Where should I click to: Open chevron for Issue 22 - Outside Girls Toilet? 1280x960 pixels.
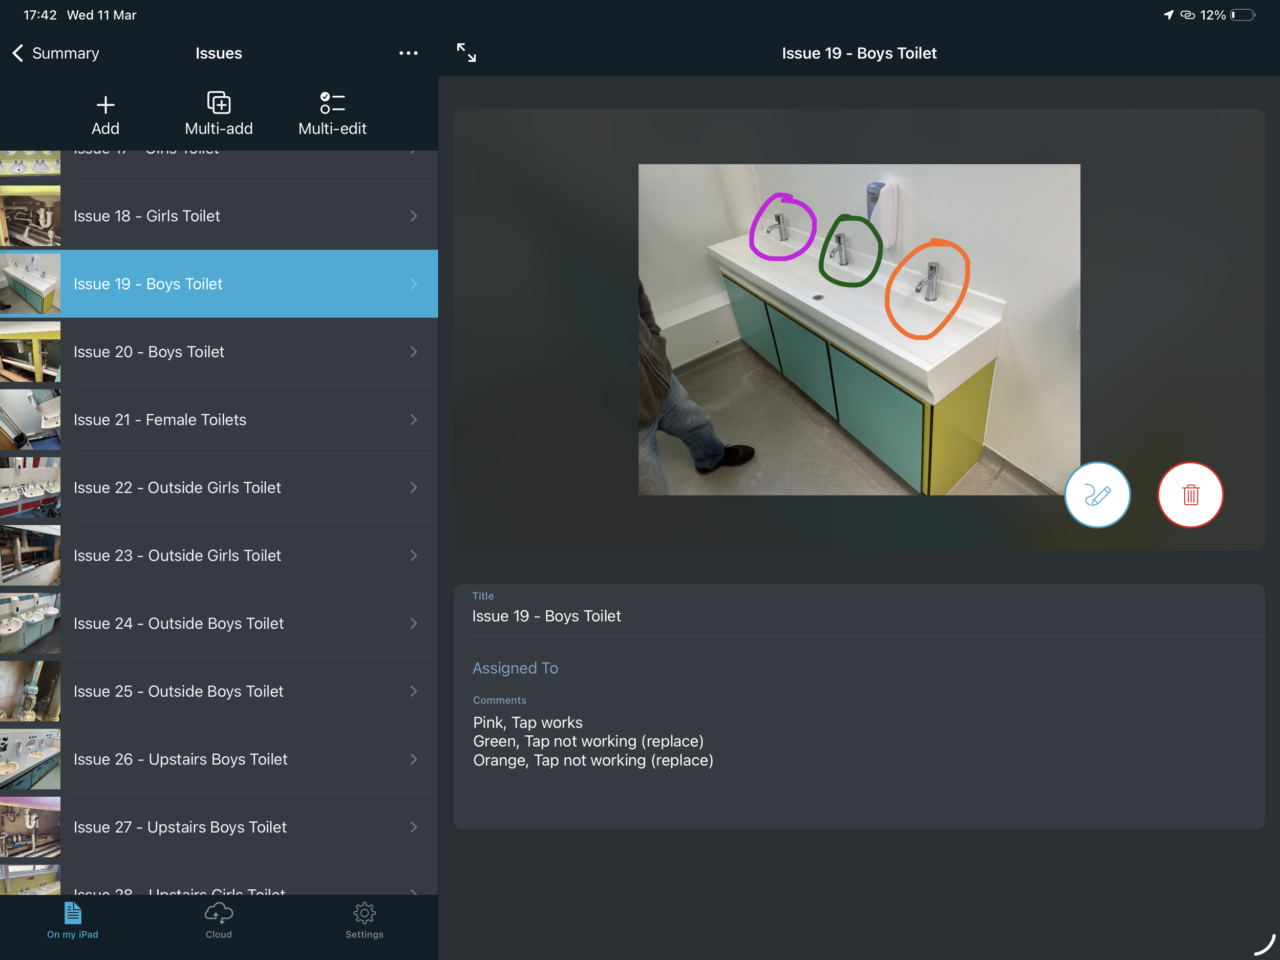[413, 488]
